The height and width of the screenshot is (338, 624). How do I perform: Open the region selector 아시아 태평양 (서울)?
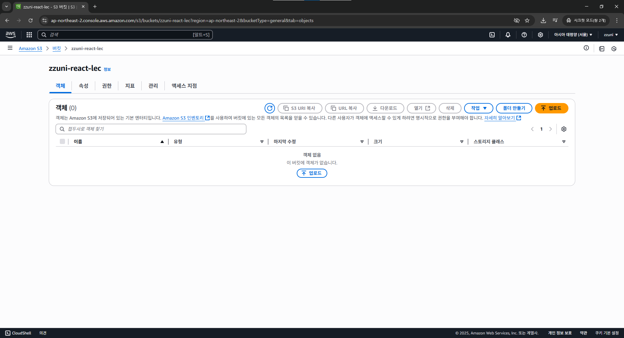tap(573, 35)
